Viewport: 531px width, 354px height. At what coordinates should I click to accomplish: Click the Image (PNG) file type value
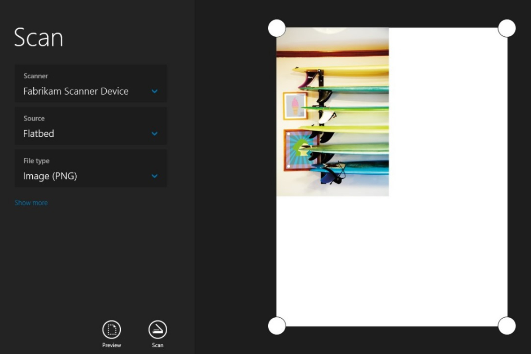pyautogui.click(x=50, y=176)
